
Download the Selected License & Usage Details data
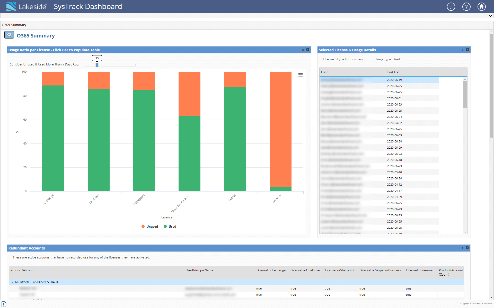(462, 50)
